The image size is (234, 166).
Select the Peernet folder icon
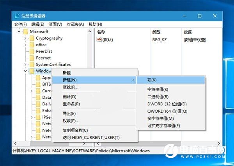tap(32, 58)
